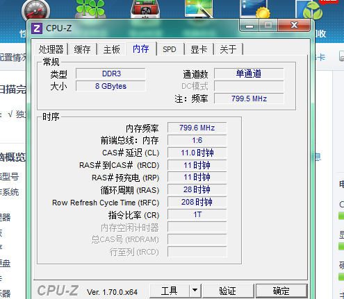Switch to the SPD tab

coord(170,49)
